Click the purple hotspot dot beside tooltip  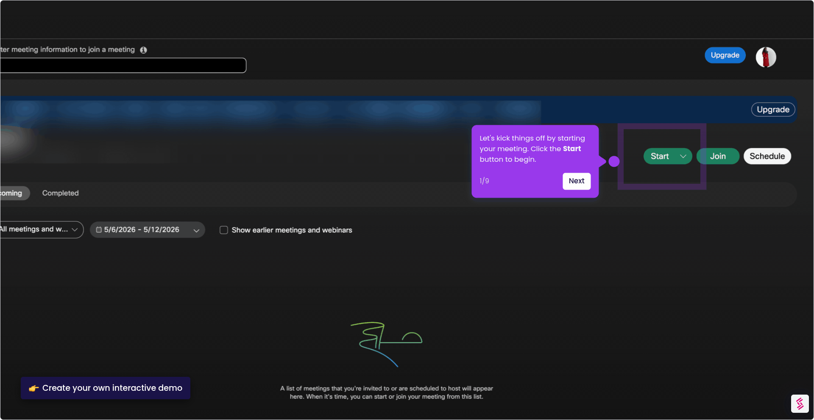(x=613, y=161)
